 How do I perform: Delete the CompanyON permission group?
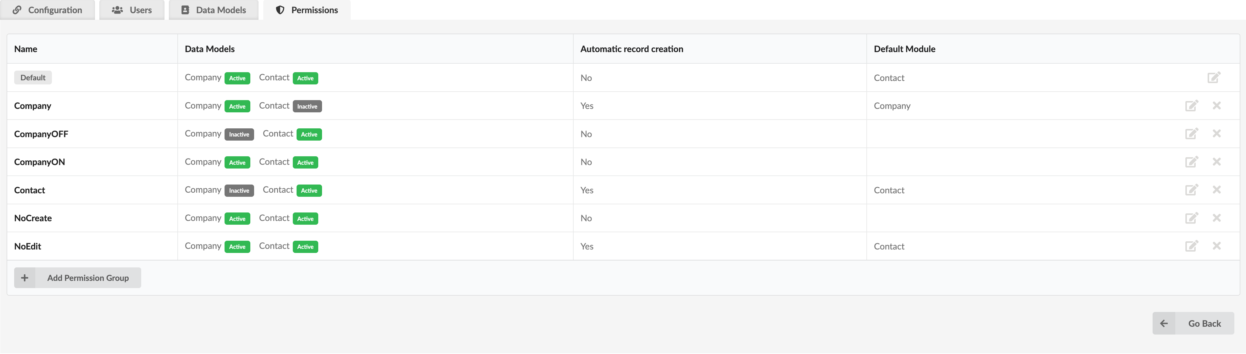[1216, 162]
